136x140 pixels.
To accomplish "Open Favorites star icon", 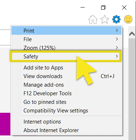I will pos(105,19).
